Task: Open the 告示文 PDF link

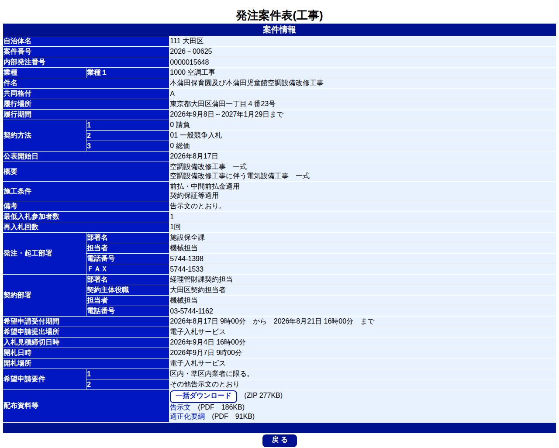Action: click(180, 407)
